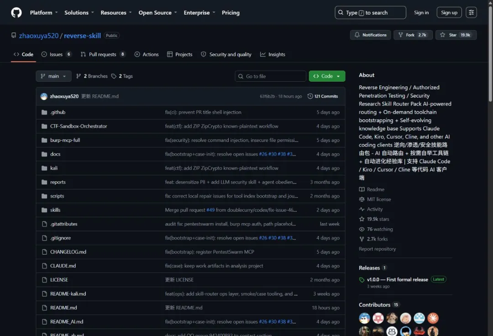Open the scripts folder
This screenshot has height=336, width=493.
click(x=57, y=196)
